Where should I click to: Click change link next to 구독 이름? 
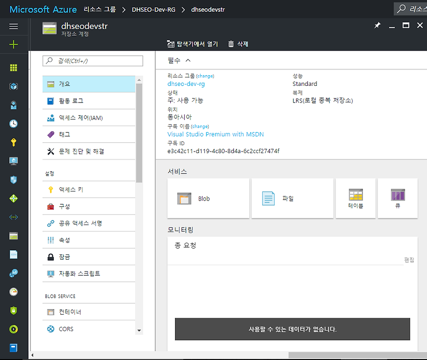coord(200,126)
